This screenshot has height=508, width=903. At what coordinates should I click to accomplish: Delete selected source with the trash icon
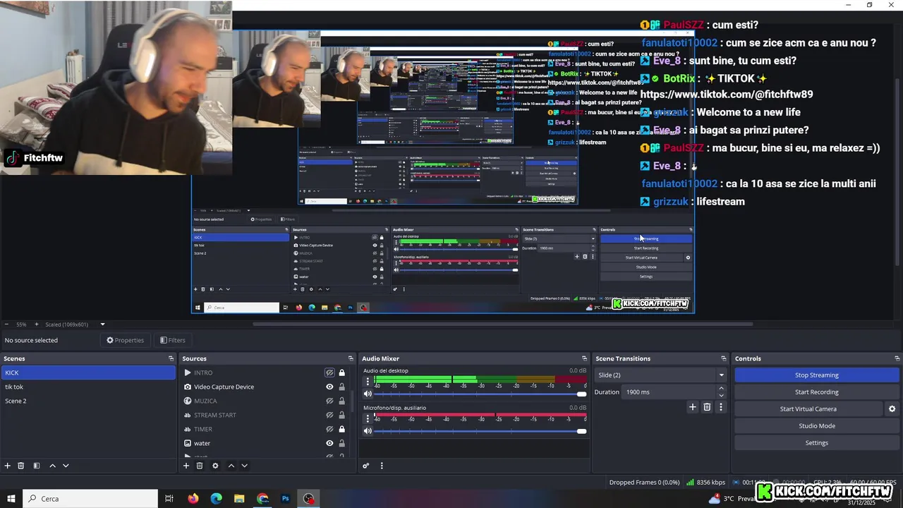tap(200, 466)
